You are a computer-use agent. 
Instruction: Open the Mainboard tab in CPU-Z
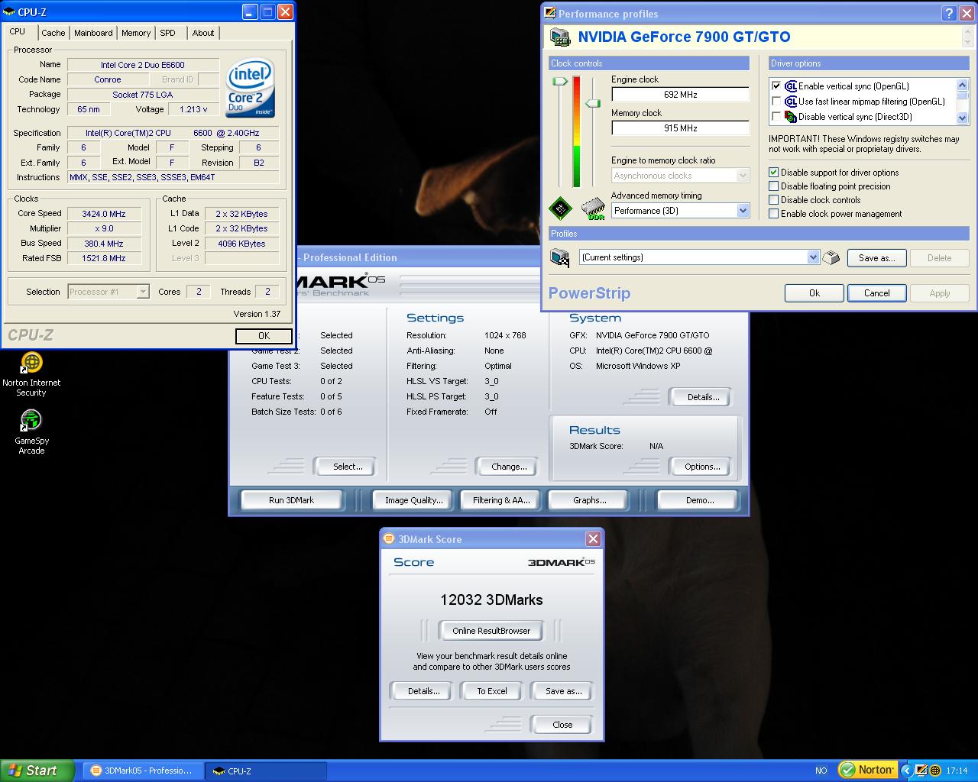[x=93, y=33]
